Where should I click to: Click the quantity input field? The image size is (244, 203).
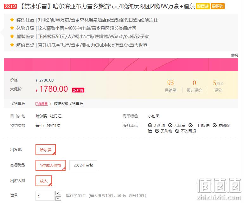45,196
